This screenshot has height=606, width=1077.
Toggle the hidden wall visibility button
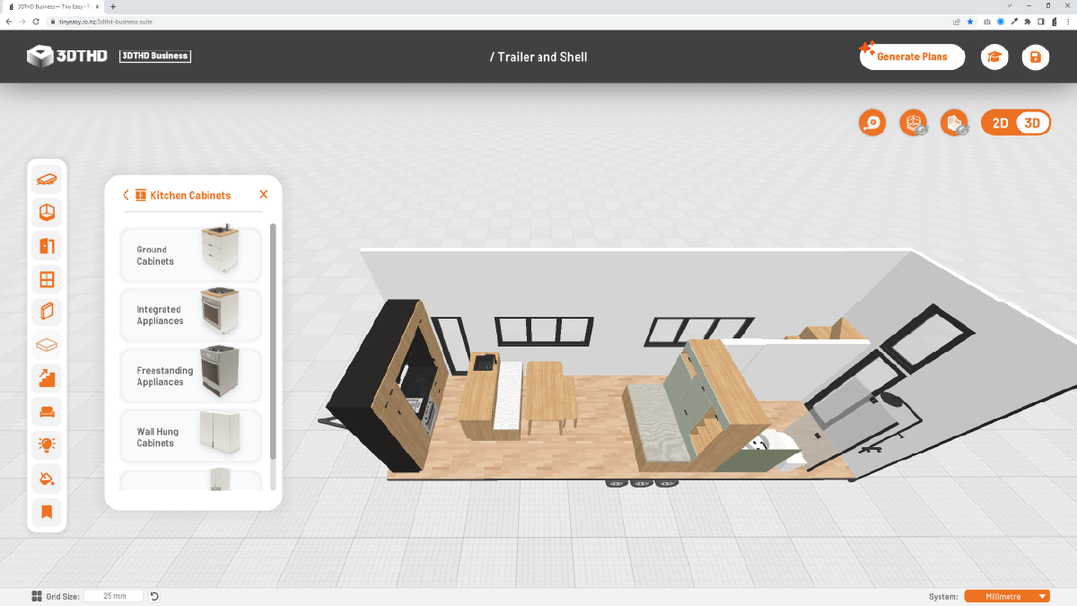coord(954,123)
